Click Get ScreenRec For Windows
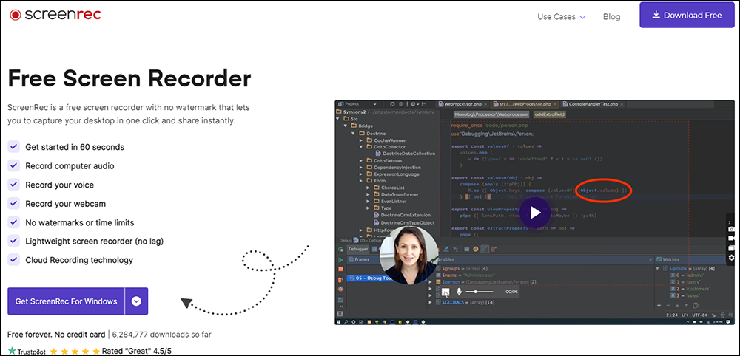The image size is (740, 356). [66, 301]
